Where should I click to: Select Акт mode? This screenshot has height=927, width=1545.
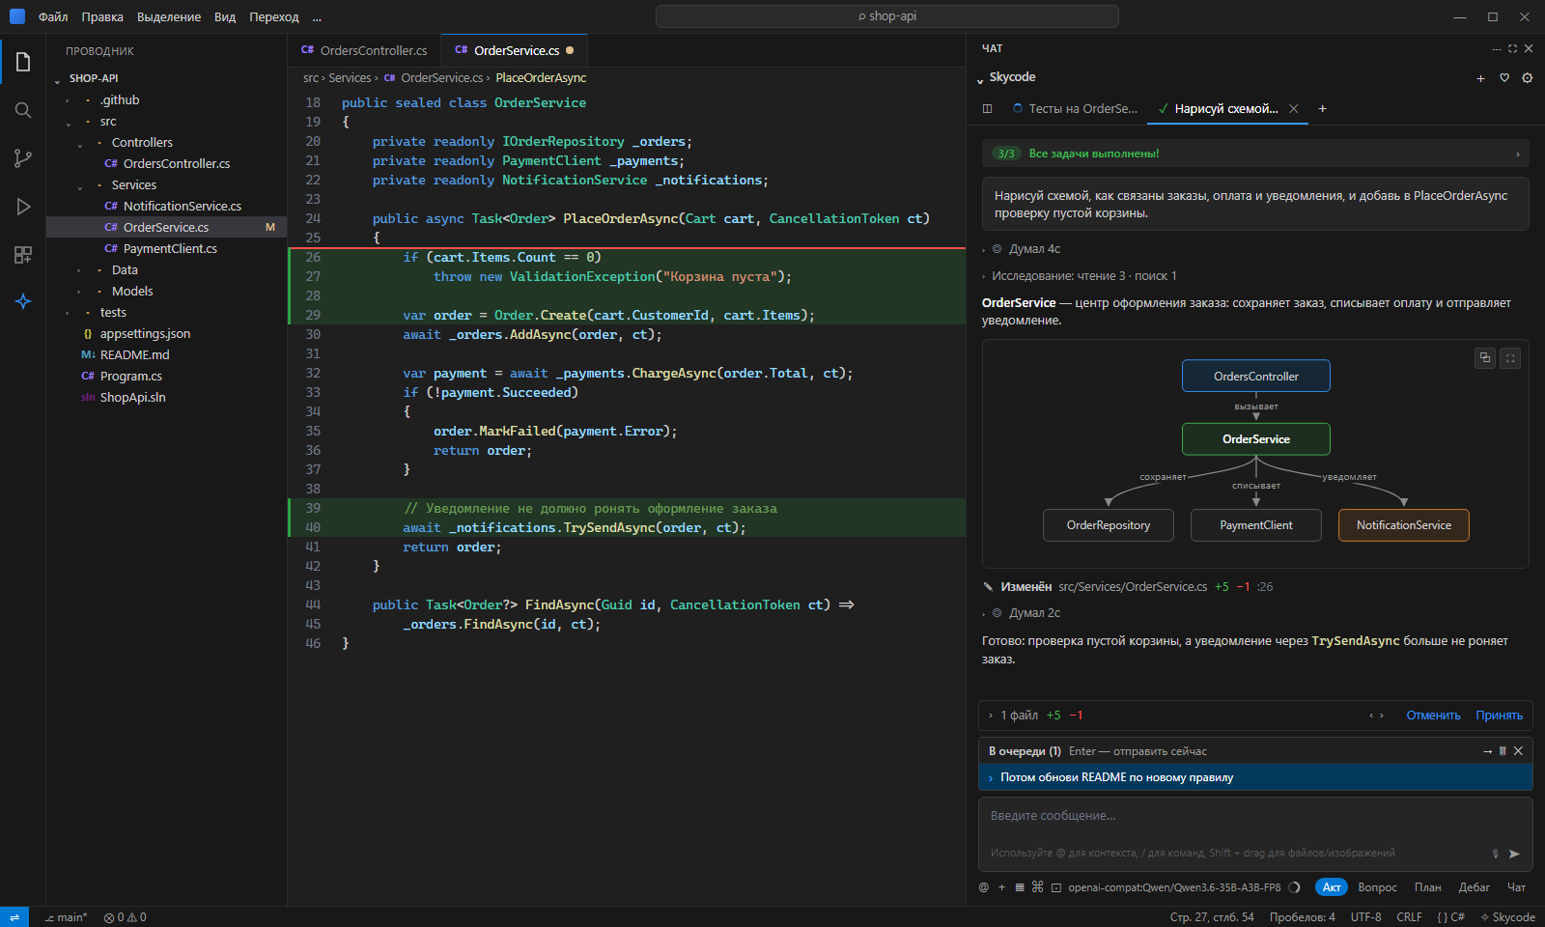pos(1332,887)
